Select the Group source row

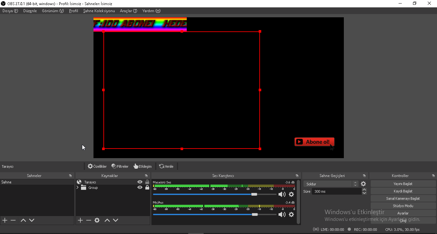coord(113,188)
